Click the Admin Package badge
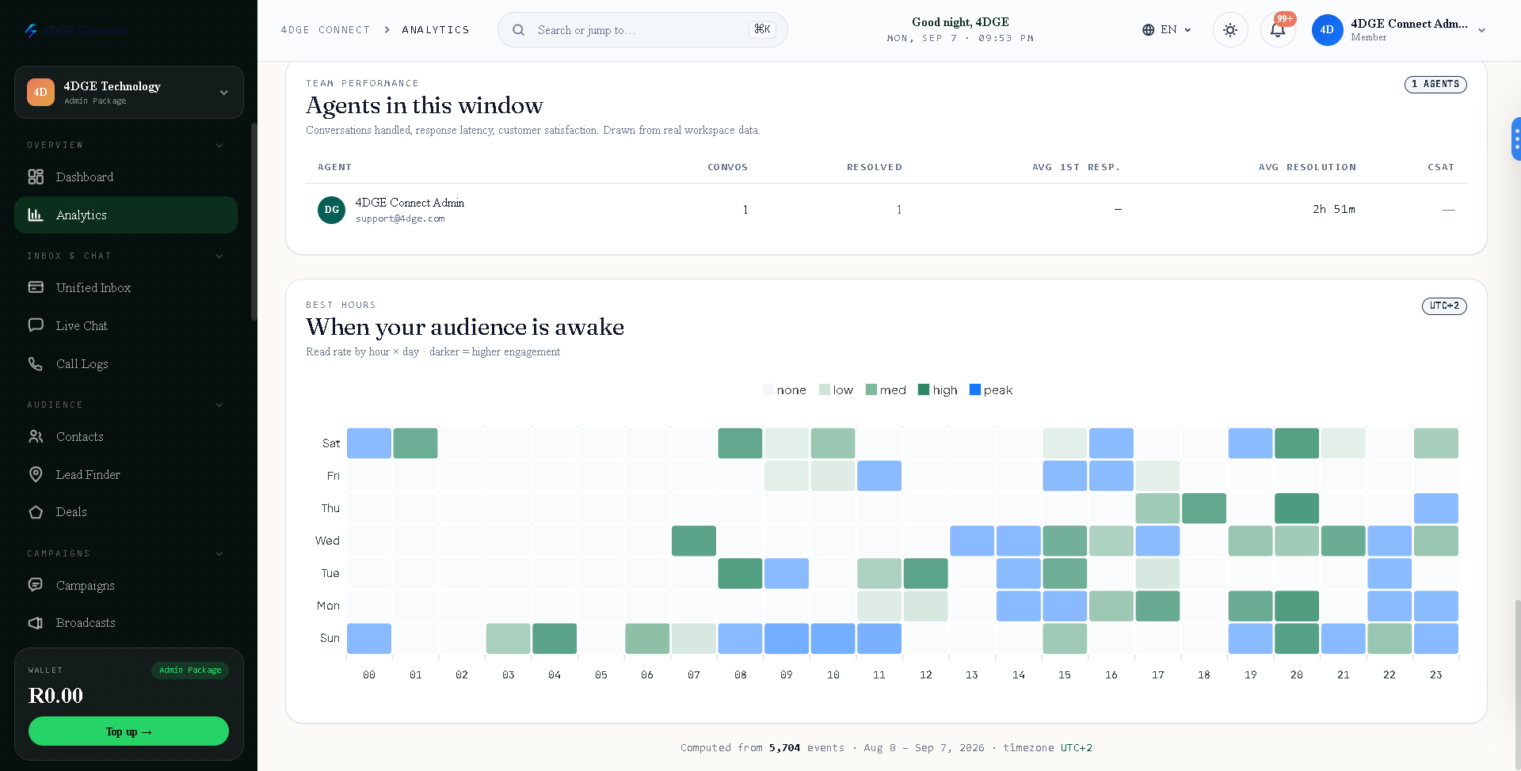Viewport: 1521px width, 771px height. pyautogui.click(x=190, y=670)
